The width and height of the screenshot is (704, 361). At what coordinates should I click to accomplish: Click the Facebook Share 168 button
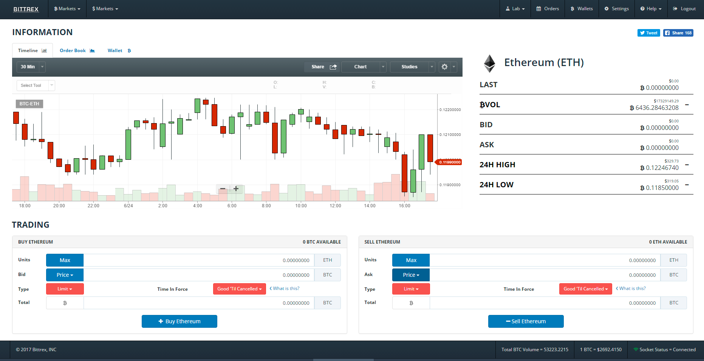point(678,33)
